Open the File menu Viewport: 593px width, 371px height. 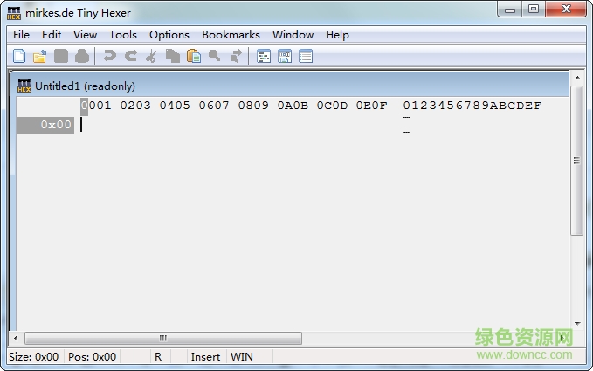pyautogui.click(x=21, y=35)
